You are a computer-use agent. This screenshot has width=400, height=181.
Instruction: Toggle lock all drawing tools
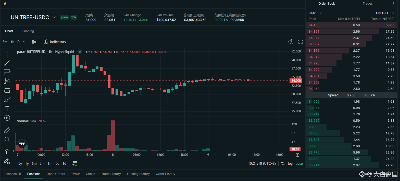(x=7, y=161)
